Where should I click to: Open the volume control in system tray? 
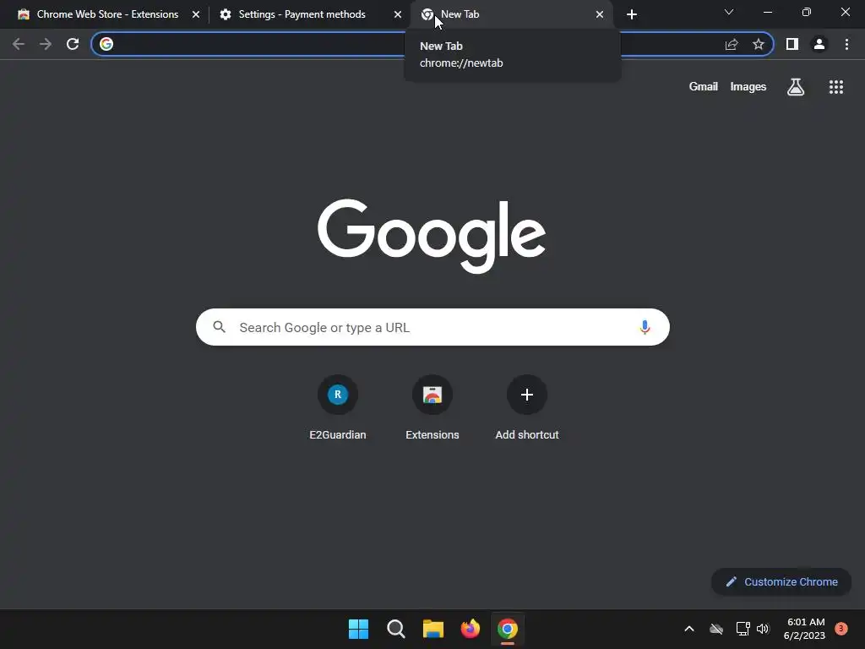763,629
